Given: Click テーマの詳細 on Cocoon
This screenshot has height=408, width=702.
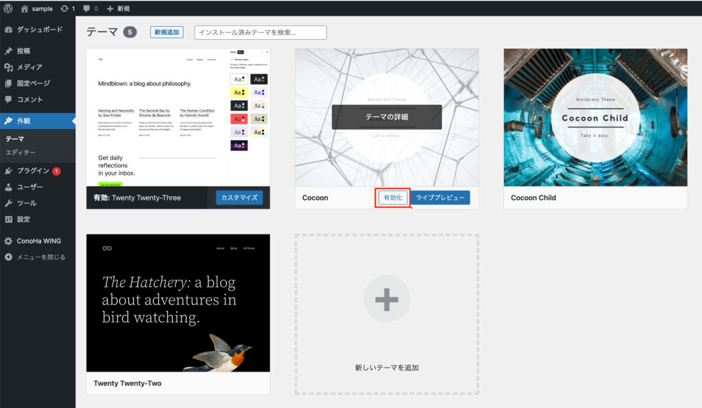Looking at the screenshot, I should coord(387,117).
